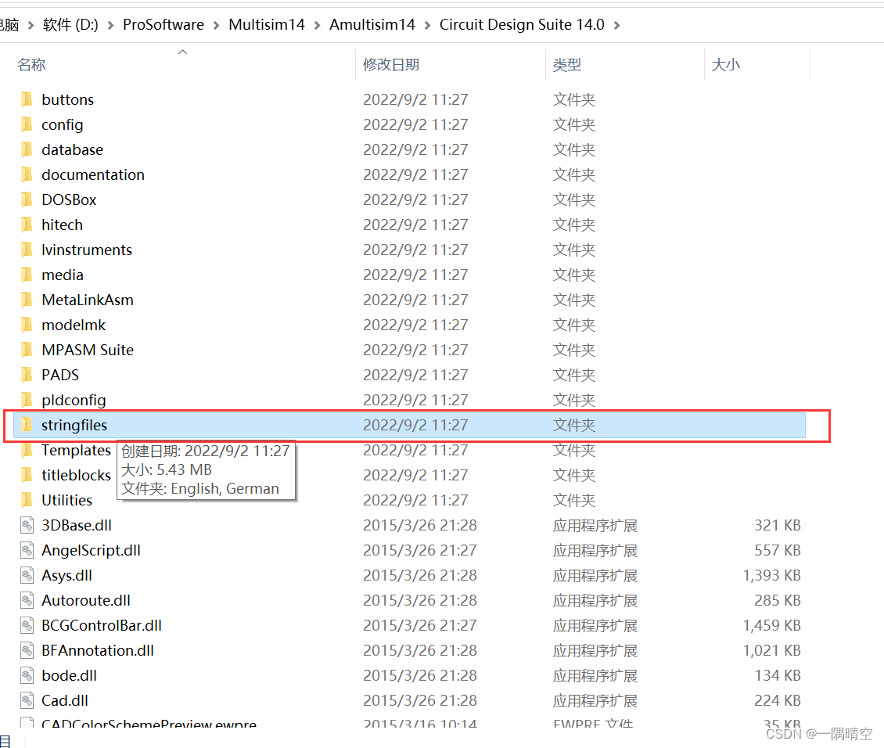
Task: Click the hitech folder icon
Action: coord(27,225)
